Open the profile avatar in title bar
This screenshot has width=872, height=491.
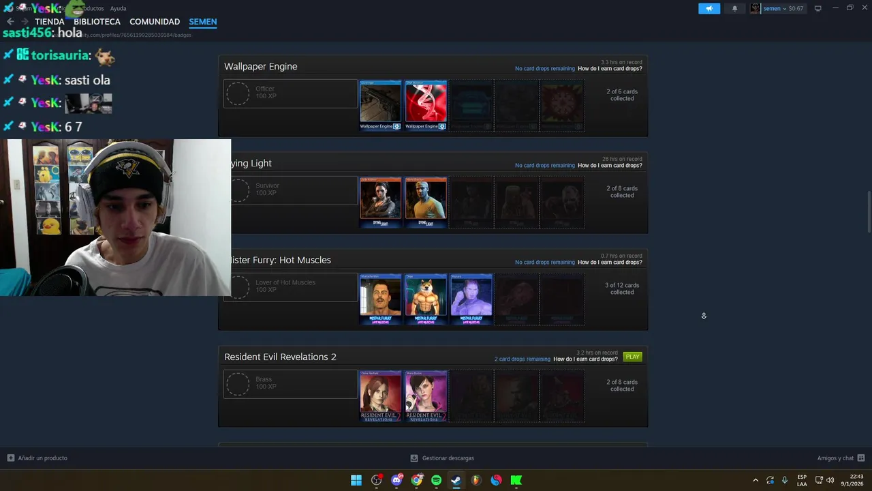click(x=755, y=8)
